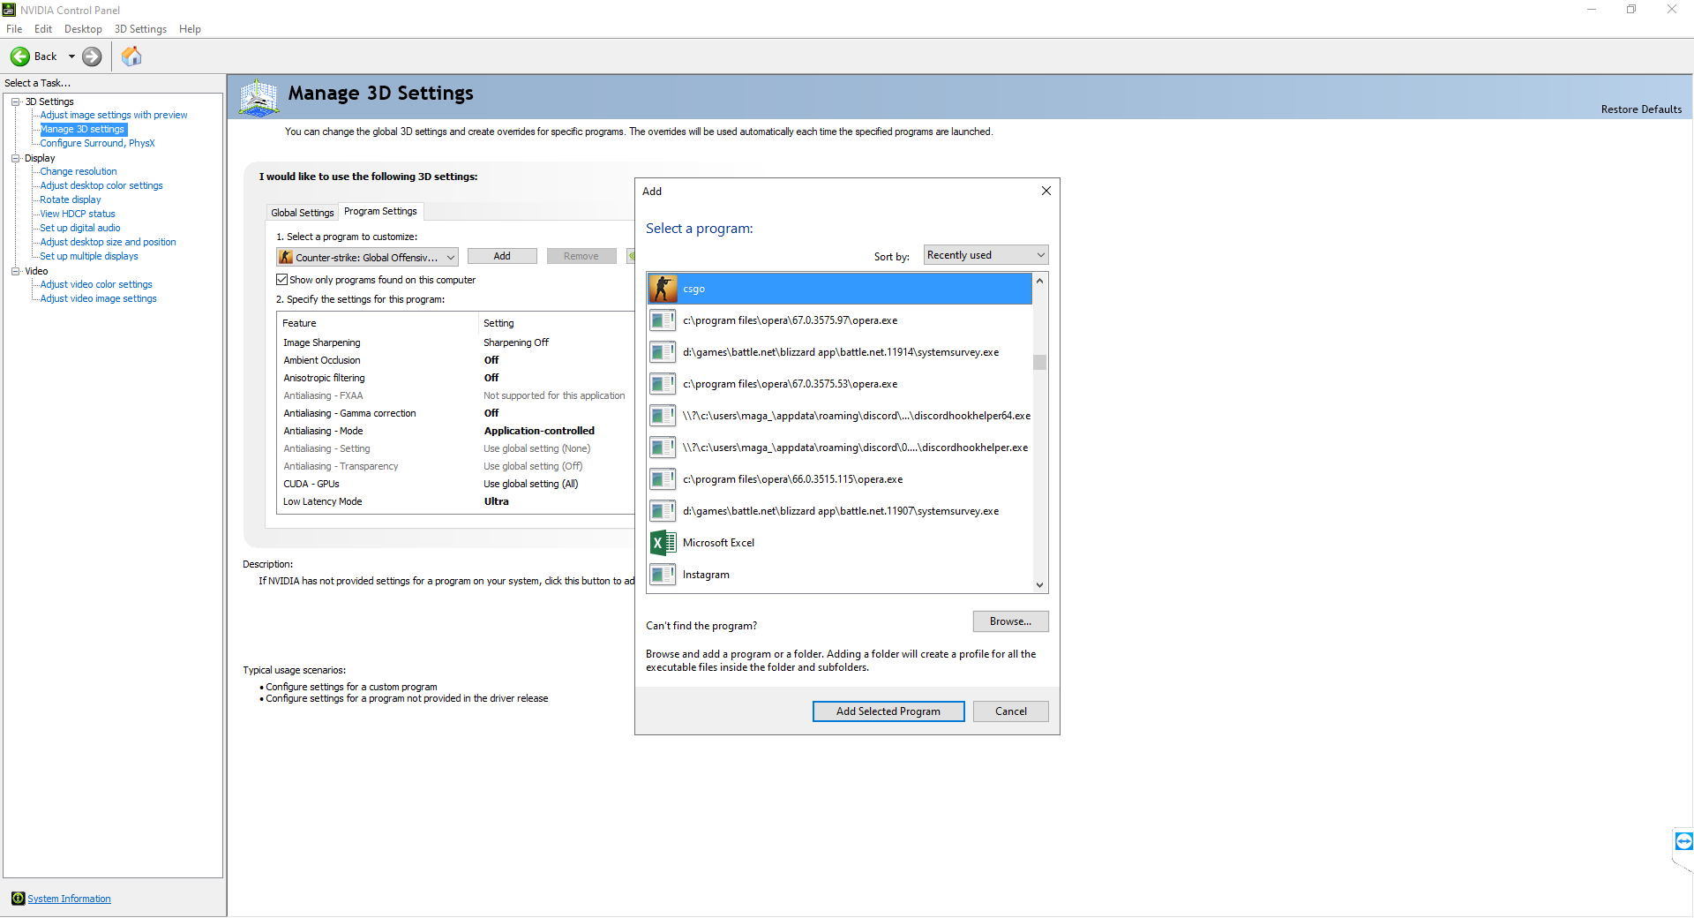Open the Back history dropdown arrow
The image size is (1694, 918).
[x=71, y=56]
